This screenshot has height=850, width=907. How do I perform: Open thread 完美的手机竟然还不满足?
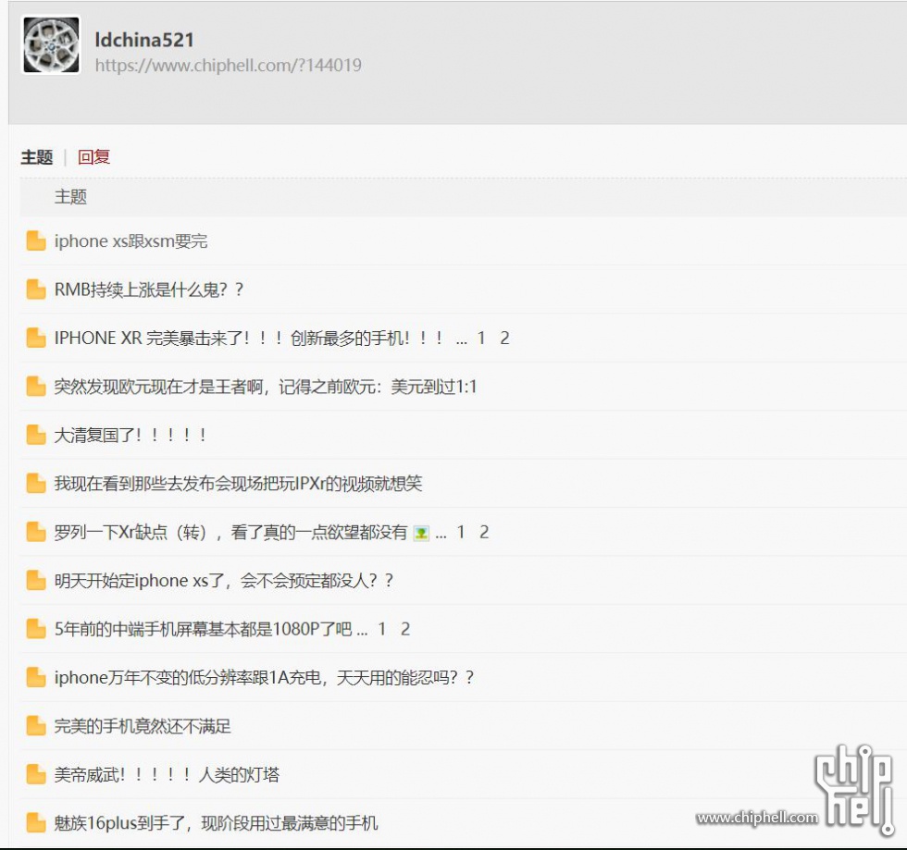pyautogui.click(x=143, y=727)
